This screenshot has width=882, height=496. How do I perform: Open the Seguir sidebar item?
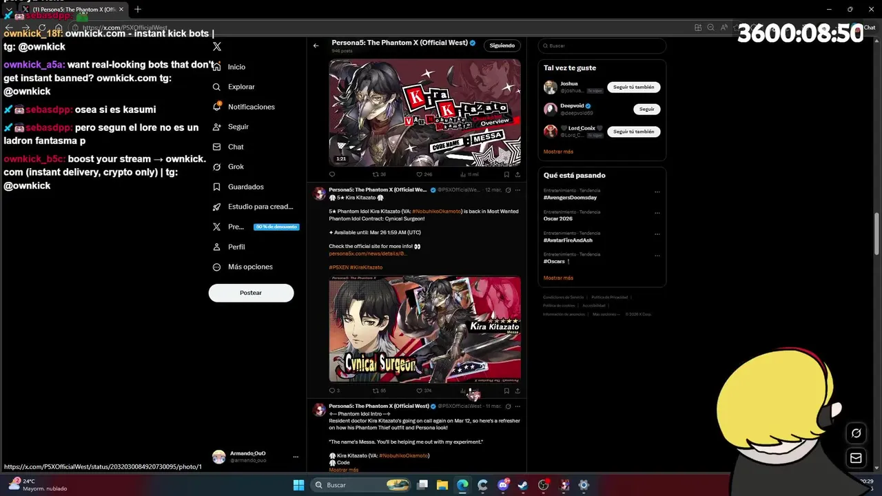pos(230,127)
